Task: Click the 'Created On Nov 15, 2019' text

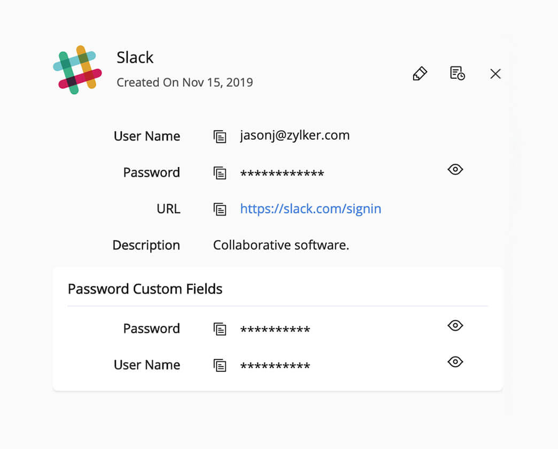Action: (x=185, y=82)
